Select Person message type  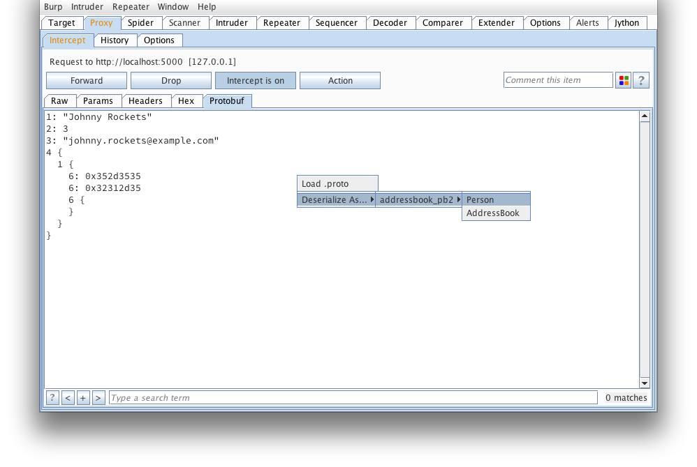(496, 199)
